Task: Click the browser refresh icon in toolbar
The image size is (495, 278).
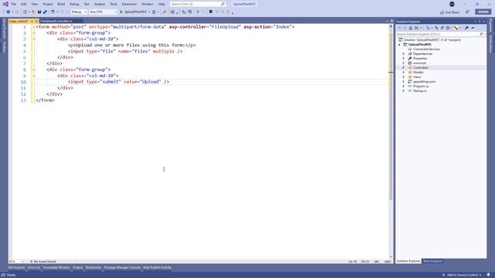Action: 154,12
